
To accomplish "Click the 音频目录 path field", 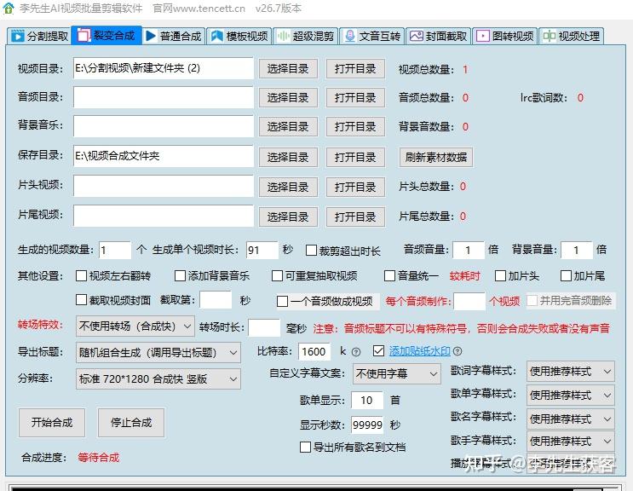I will pos(163,97).
